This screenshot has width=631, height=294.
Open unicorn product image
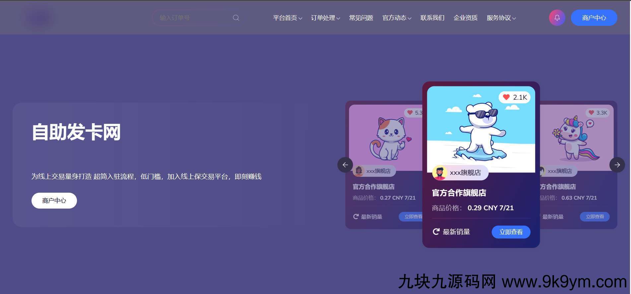click(577, 138)
